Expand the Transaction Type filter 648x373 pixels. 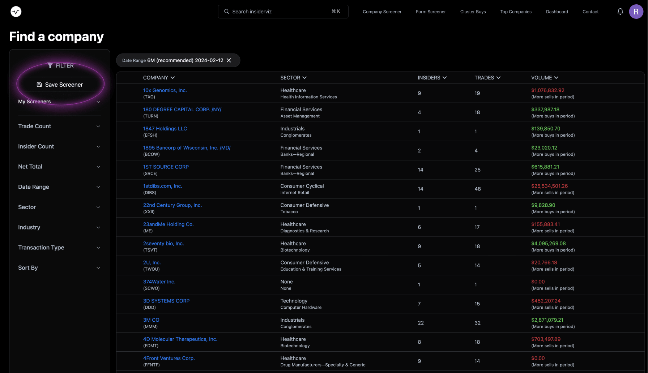click(60, 248)
